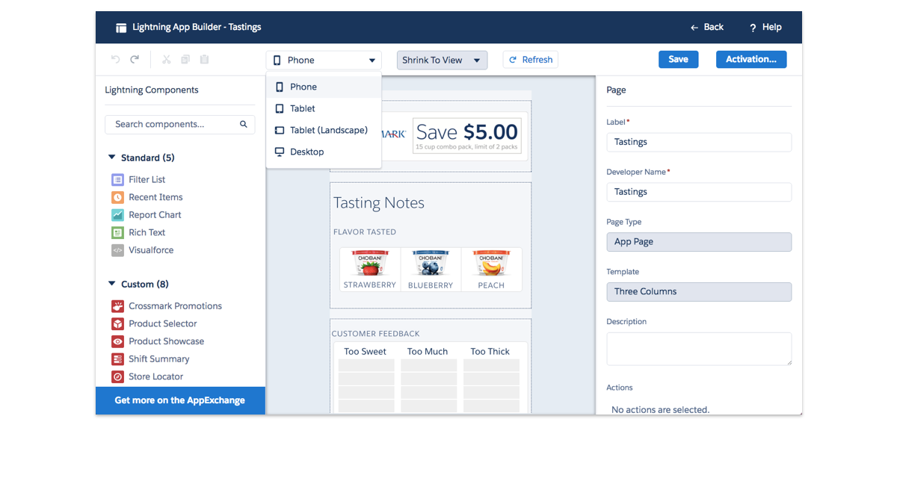The height and width of the screenshot is (478, 897).
Task: Click the Lightning App Builder logo icon
Action: 121,28
